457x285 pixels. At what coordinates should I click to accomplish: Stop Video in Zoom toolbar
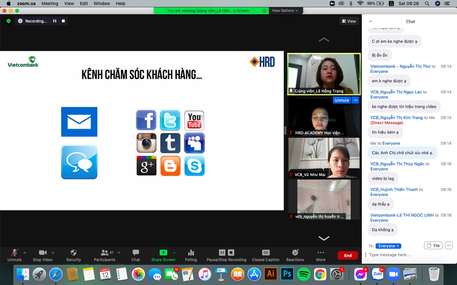42,255
